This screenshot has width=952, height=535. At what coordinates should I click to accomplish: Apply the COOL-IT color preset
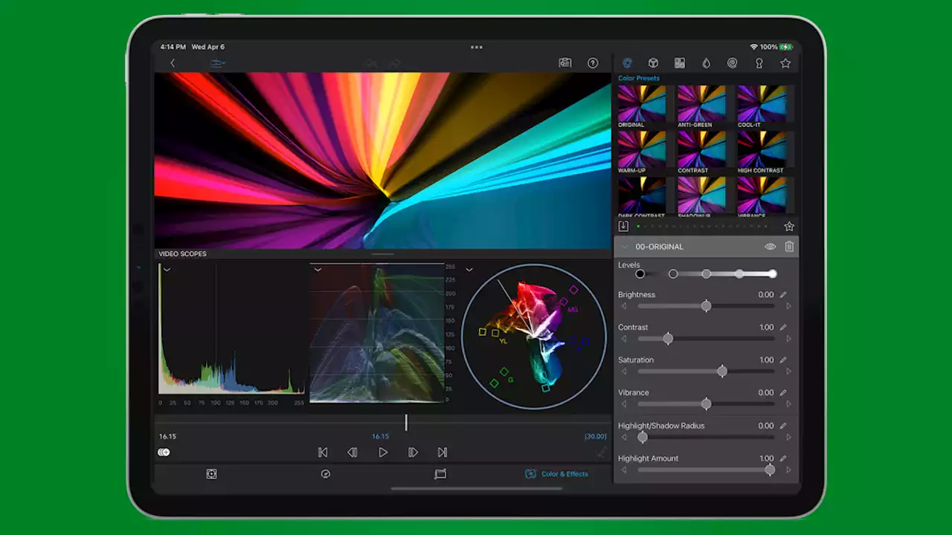pyautogui.click(x=762, y=106)
